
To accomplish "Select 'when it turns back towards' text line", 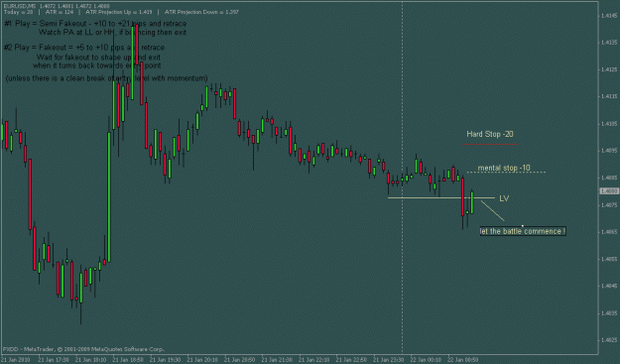I will pyautogui.click(x=97, y=65).
